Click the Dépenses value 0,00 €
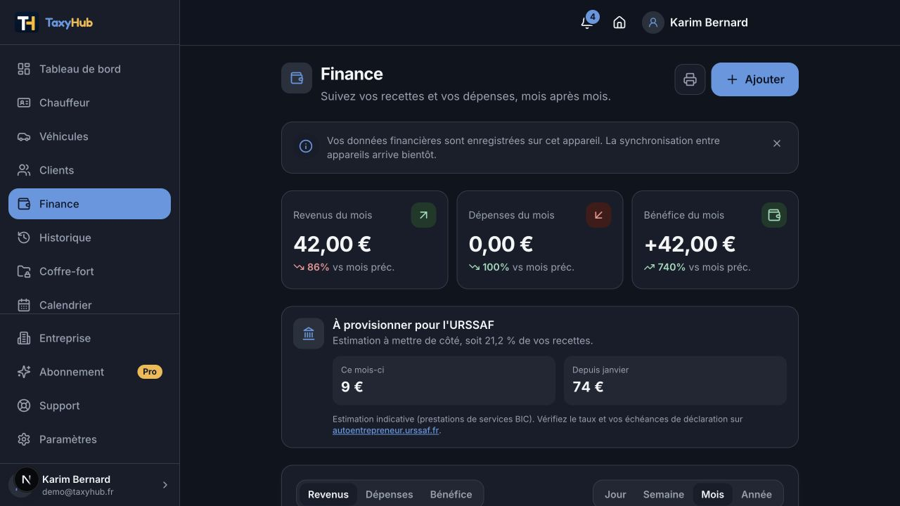This screenshot has height=506, width=900. [501, 244]
